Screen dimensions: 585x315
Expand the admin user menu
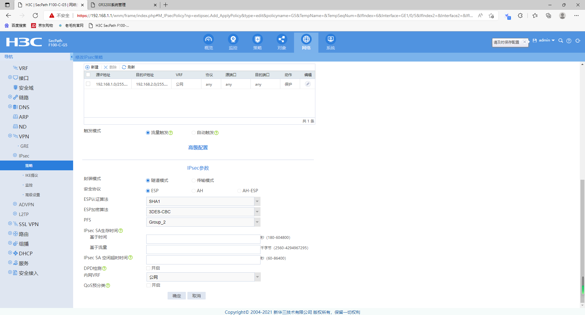click(x=547, y=40)
